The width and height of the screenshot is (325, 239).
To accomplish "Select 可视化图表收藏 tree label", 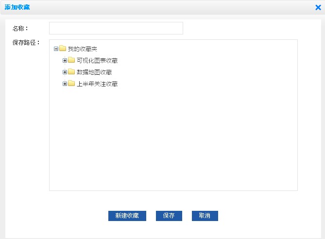I will coord(97,61).
